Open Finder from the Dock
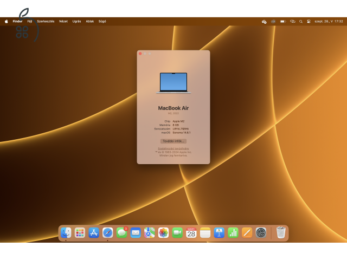Viewport: 347px width, 260px height. pyautogui.click(x=66, y=233)
